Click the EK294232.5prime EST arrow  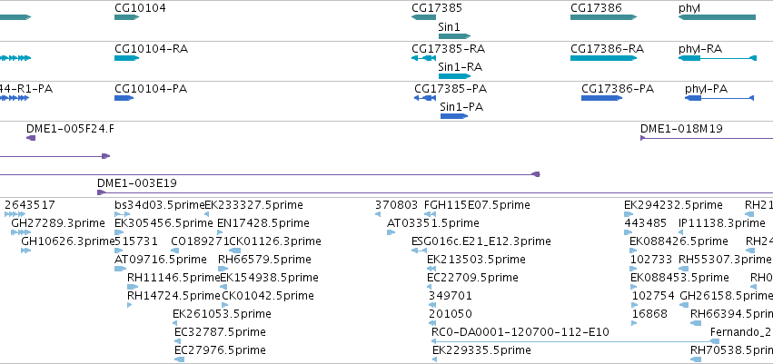pyautogui.click(x=629, y=214)
